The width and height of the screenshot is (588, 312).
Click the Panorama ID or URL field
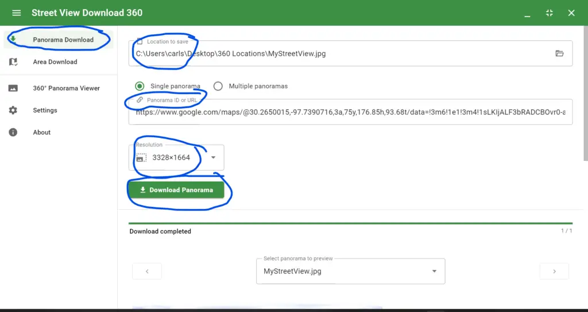351,112
